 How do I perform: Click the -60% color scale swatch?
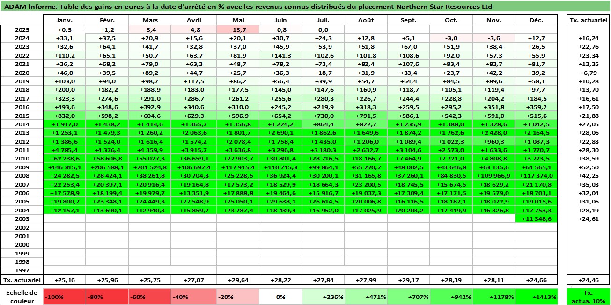(x=150, y=297)
